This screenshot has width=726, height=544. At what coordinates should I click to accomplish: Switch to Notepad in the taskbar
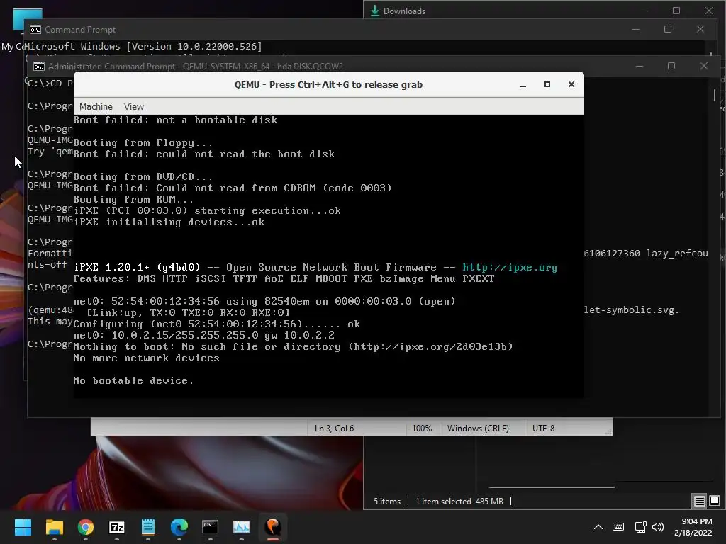click(x=148, y=527)
